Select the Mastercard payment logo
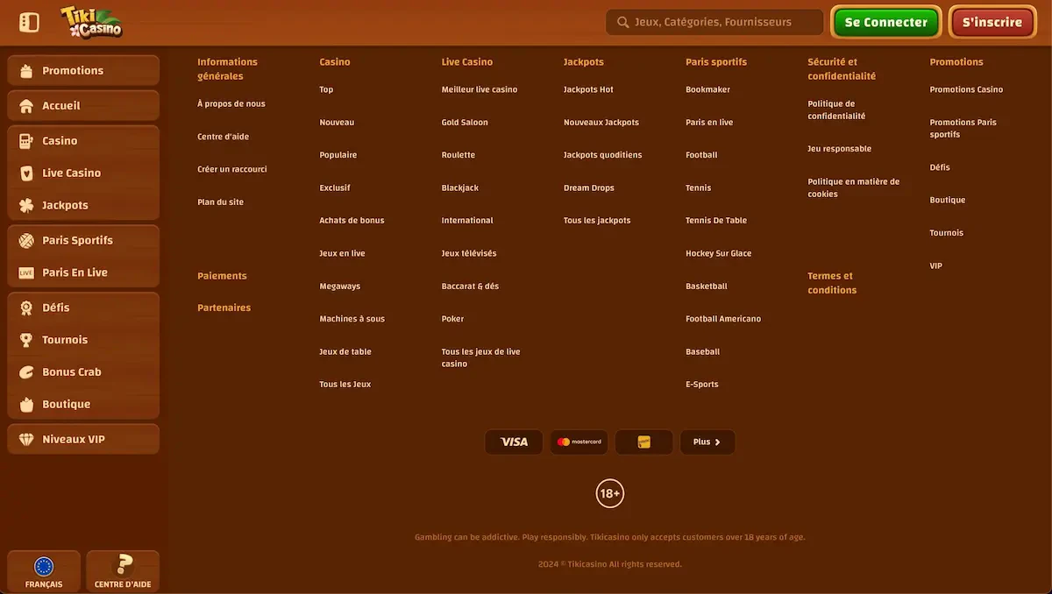This screenshot has height=594, width=1052. click(x=579, y=442)
